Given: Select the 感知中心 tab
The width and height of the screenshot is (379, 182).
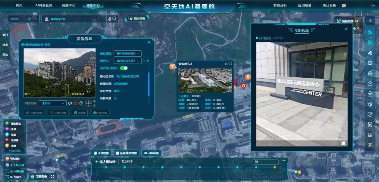Looking at the screenshot, I should [x=93, y=5].
